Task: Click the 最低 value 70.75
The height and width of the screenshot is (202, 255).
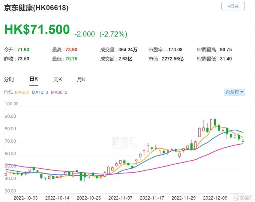Action: [x=71, y=59]
